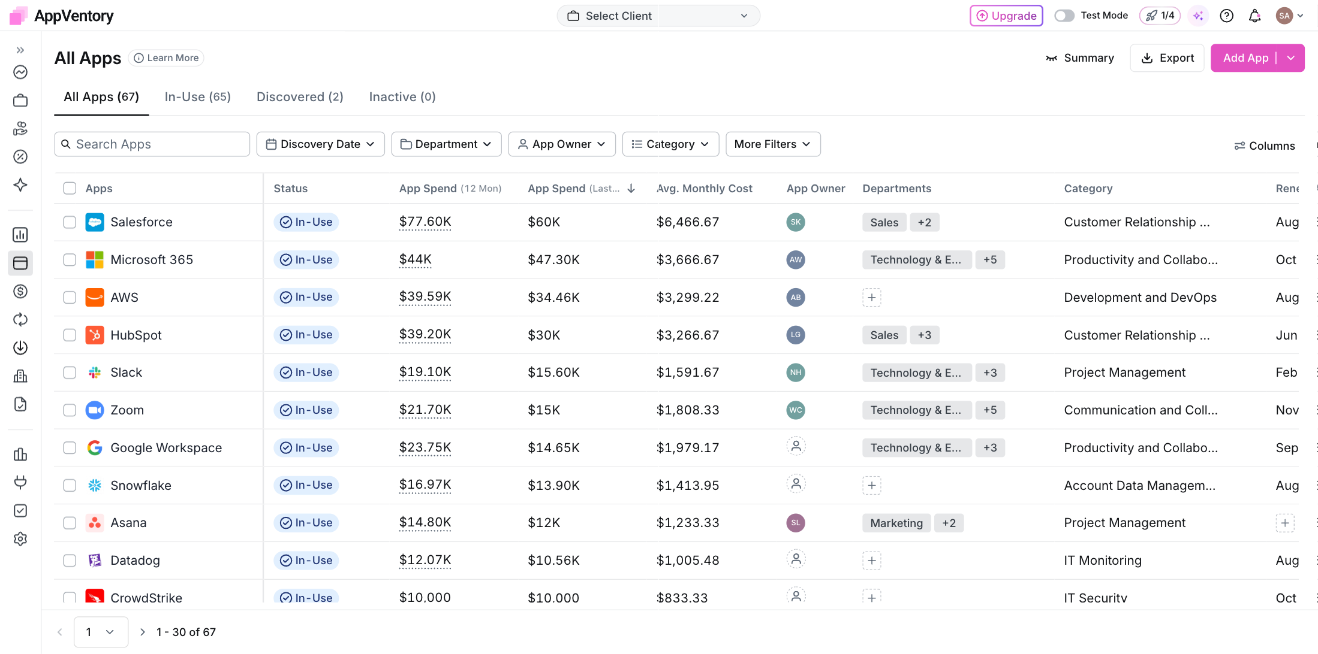Add a department to the Datadog row
1318x654 pixels.
[872, 561]
